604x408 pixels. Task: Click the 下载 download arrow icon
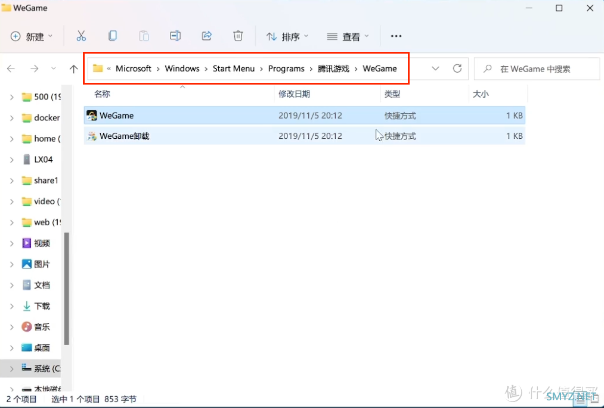[x=27, y=306]
